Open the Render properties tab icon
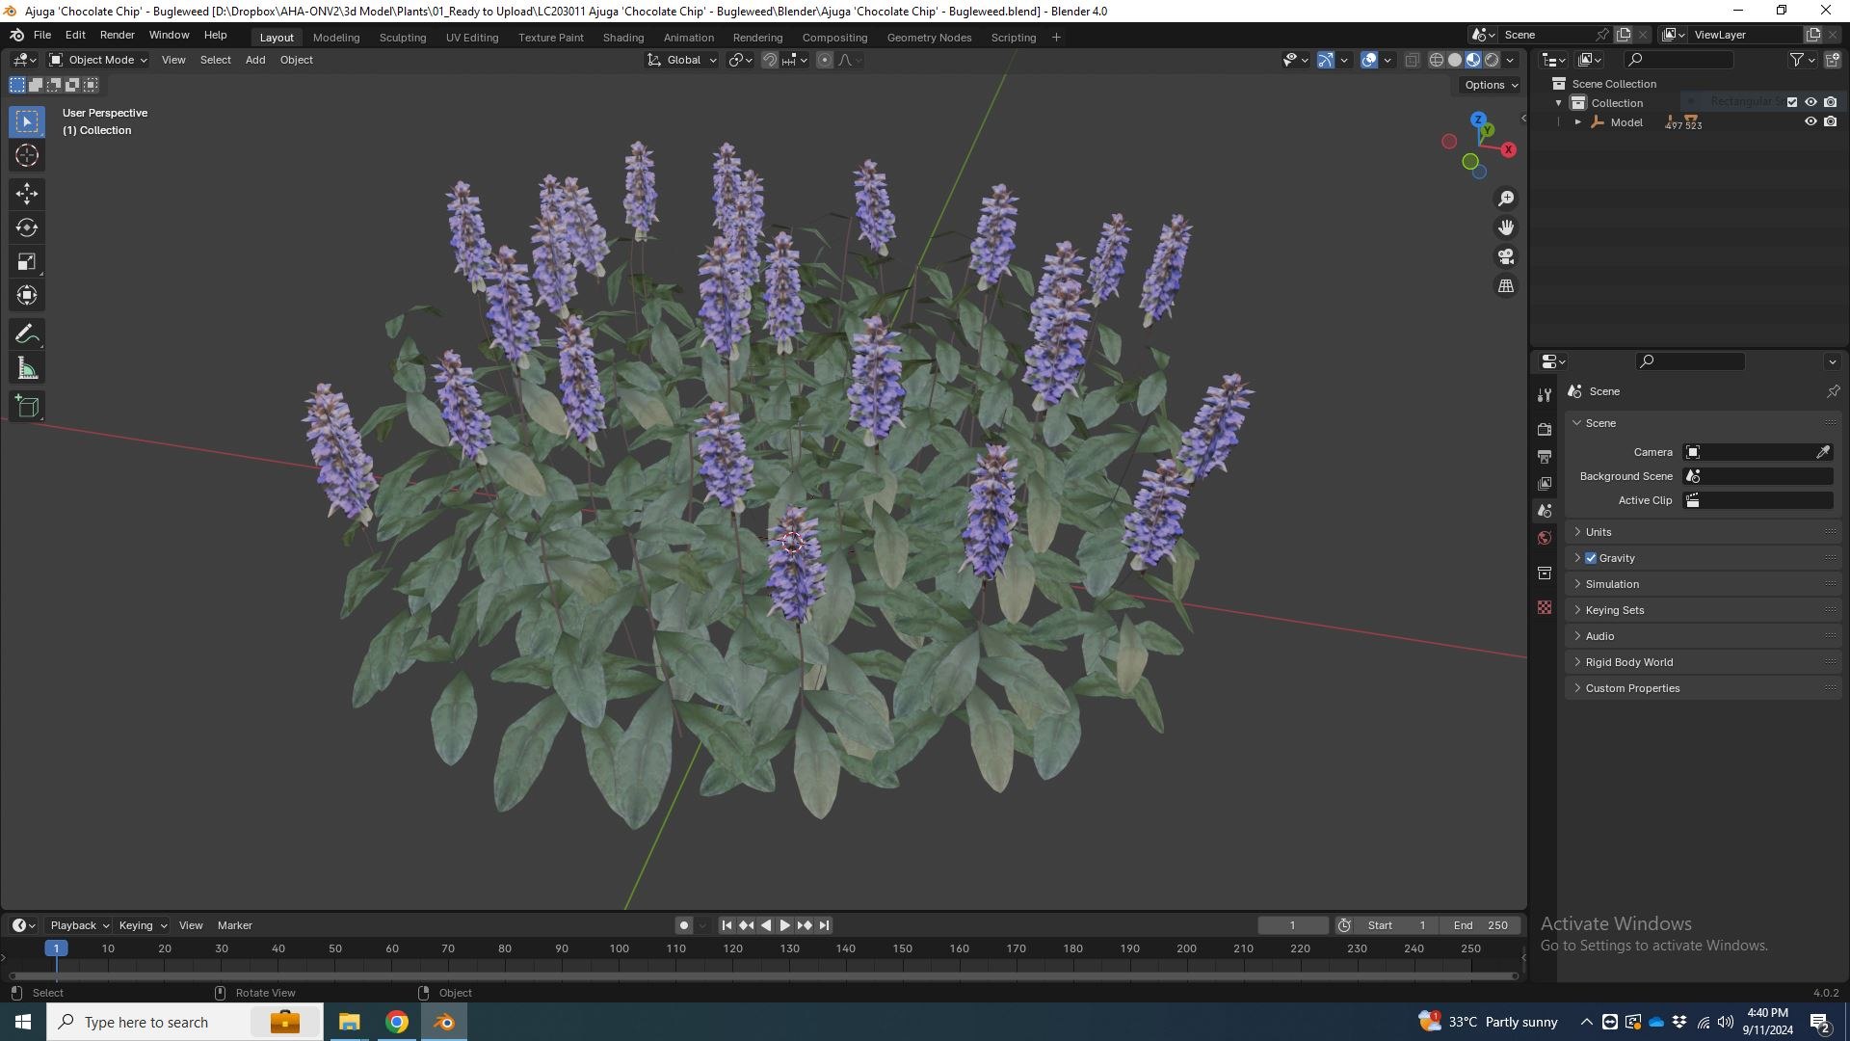The image size is (1850, 1041). [1545, 429]
